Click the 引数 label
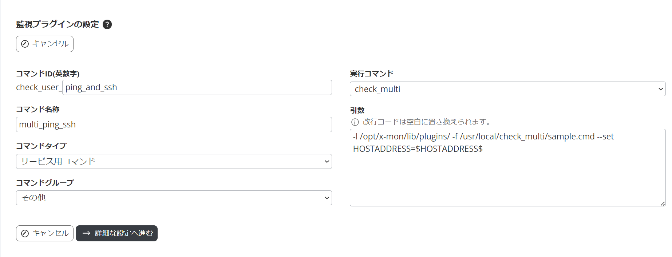672x257 pixels. coord(357,110)
